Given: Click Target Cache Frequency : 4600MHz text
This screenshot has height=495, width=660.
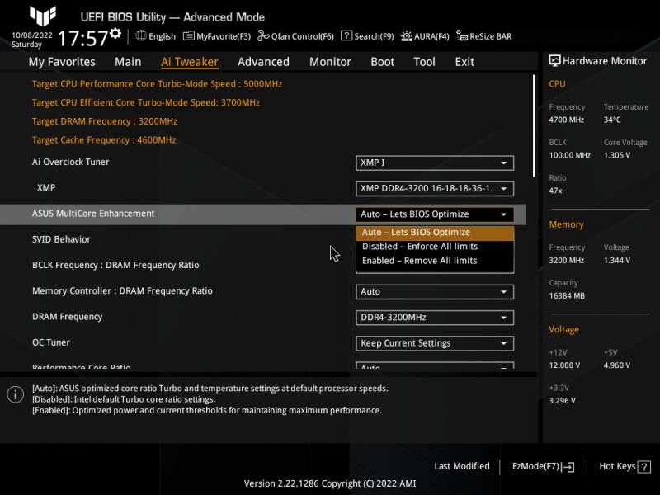Looking at the screenshot, I should click(x=104, y=140).
